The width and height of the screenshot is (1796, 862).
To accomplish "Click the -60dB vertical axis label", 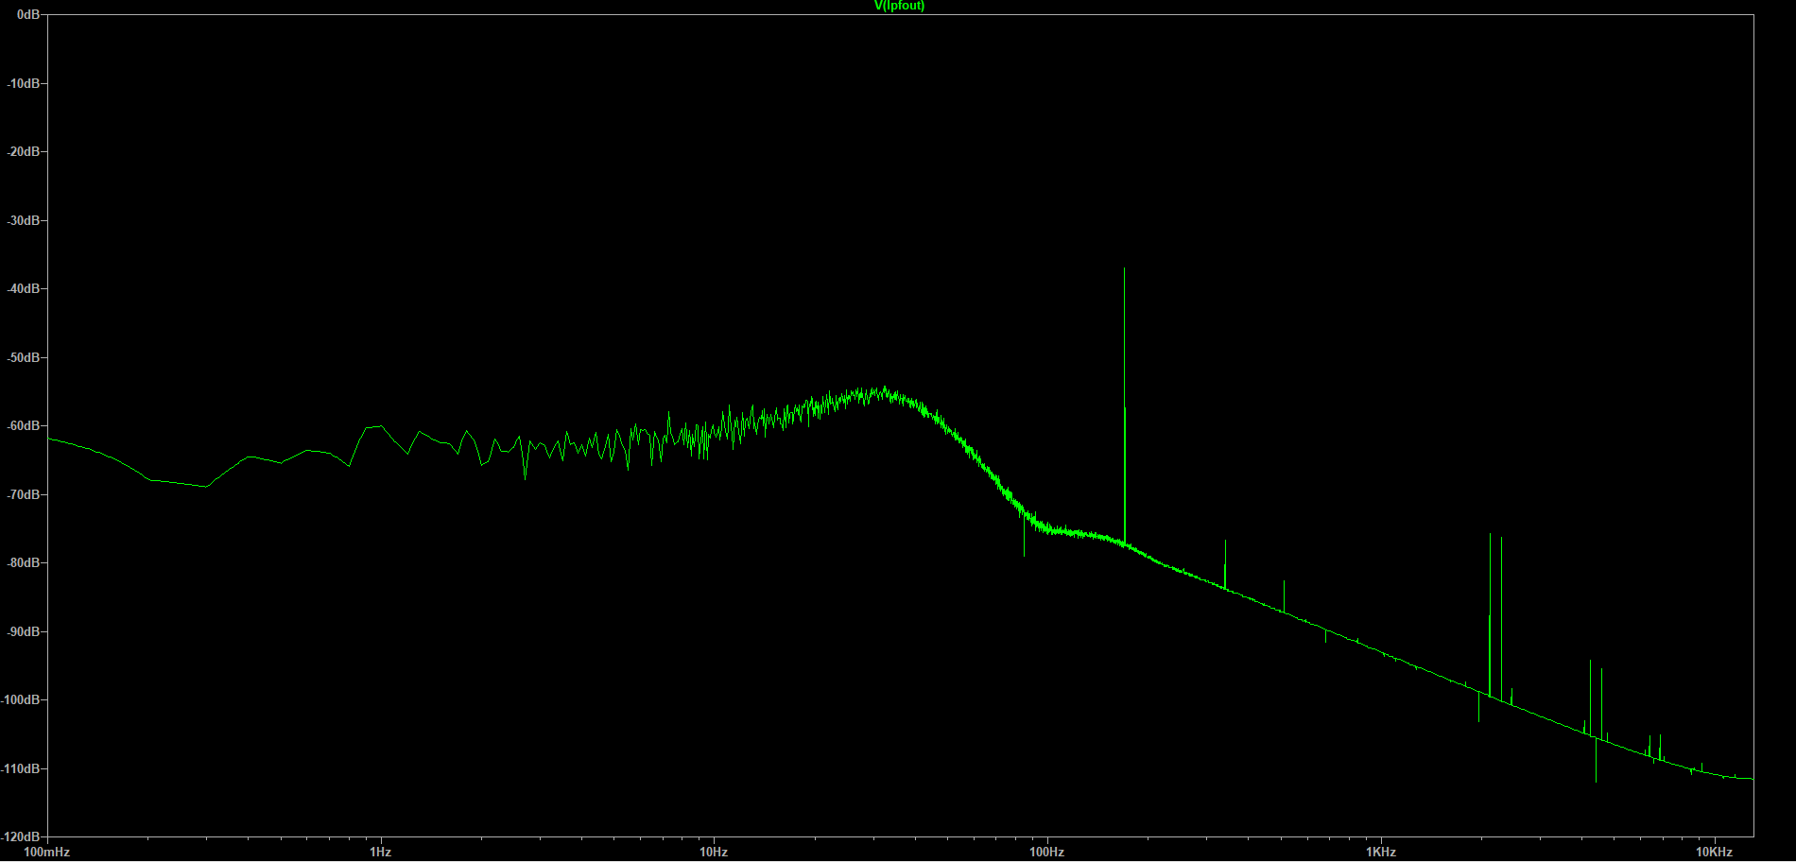I will pos(24,425).
